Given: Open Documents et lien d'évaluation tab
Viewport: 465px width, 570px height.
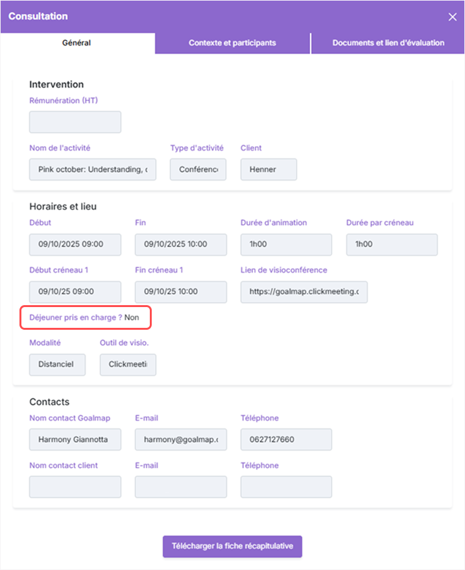Looking at the screenshot, I should (x=388, y=43).
